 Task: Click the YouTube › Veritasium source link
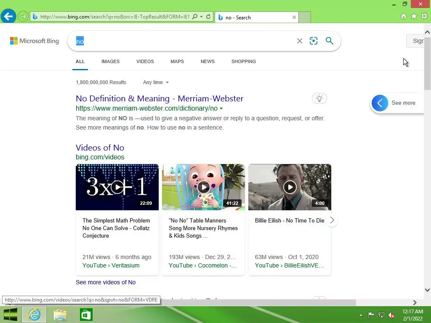111,265
